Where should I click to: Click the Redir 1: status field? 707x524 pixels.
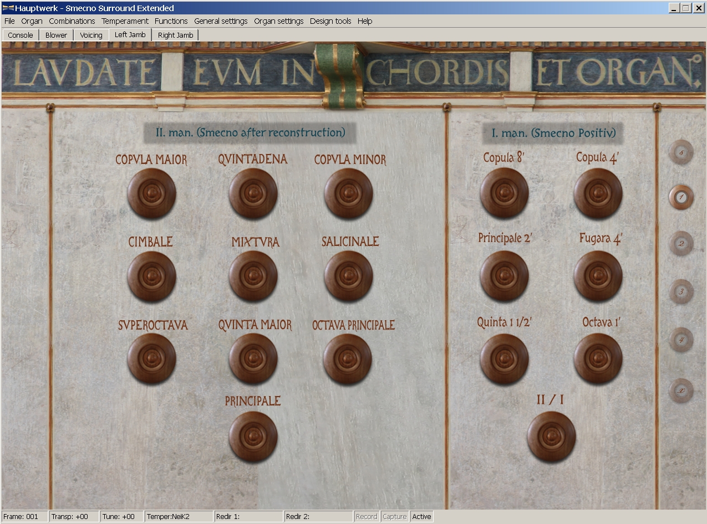248,516
